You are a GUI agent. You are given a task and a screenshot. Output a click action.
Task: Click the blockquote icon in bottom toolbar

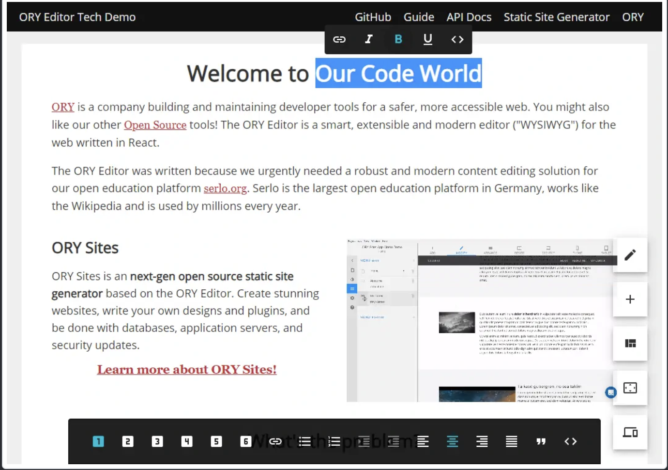tap(541, 441)
